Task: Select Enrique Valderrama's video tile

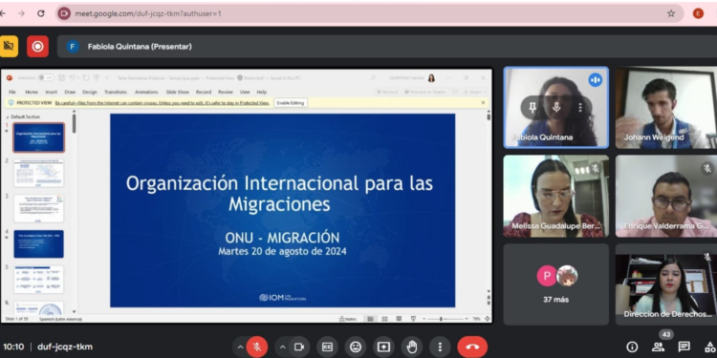Action: click(x=666, y=196)
